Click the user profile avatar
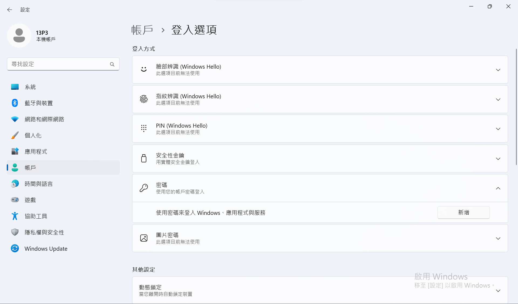Viewport: 518px width, 304px height. pos(19,36)
